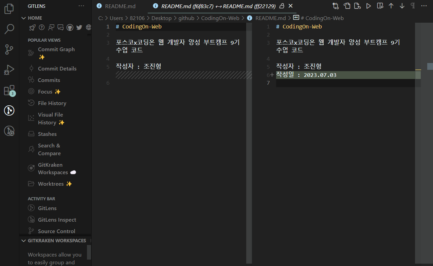
Task: Click the diff overview ruler slider
Action: pyautogui.click(x=430, y=66)
